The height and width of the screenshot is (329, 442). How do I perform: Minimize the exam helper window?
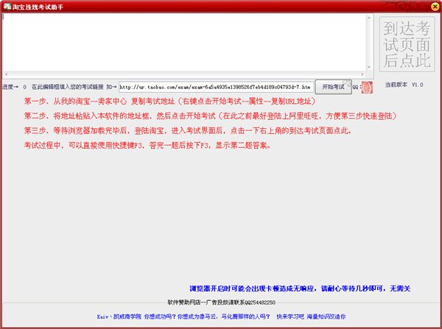pyautogui.click(x=407, y=6)
